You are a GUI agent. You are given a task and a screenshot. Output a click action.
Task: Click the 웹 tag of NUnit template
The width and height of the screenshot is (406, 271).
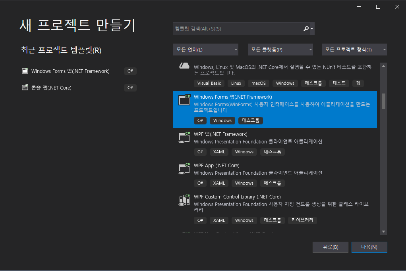358,83
